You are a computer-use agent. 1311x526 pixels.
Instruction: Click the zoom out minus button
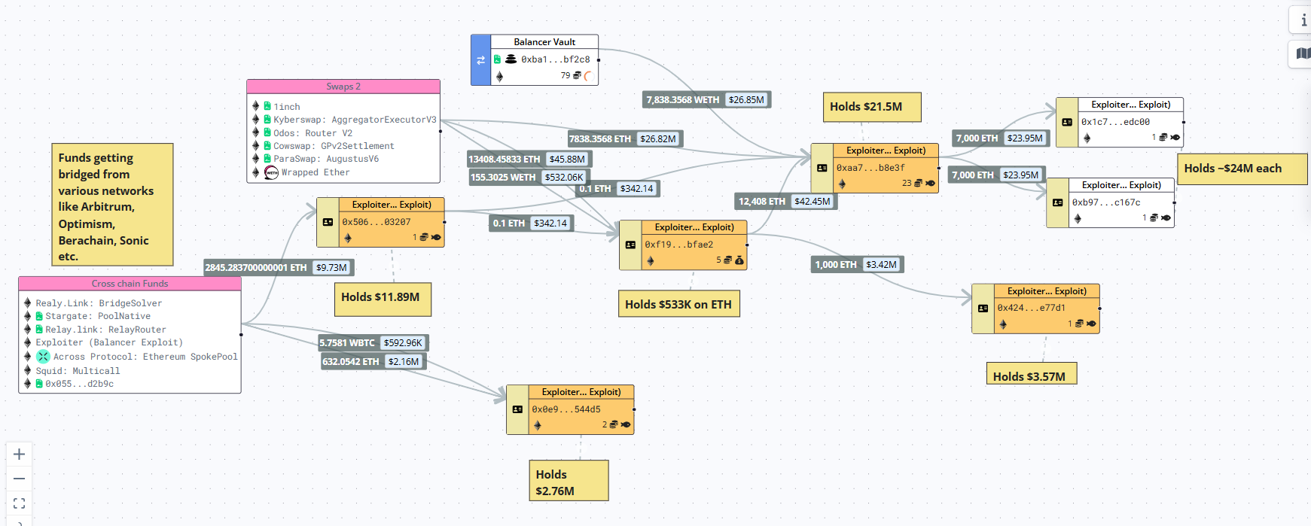pyautogui.click(x=20, y=479)
